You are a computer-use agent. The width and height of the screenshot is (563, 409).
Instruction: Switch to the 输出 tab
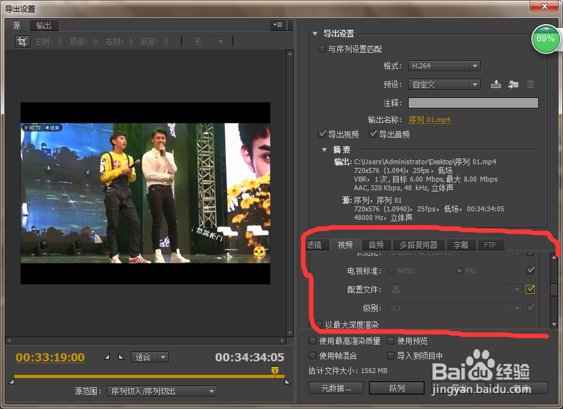(43, 25)
